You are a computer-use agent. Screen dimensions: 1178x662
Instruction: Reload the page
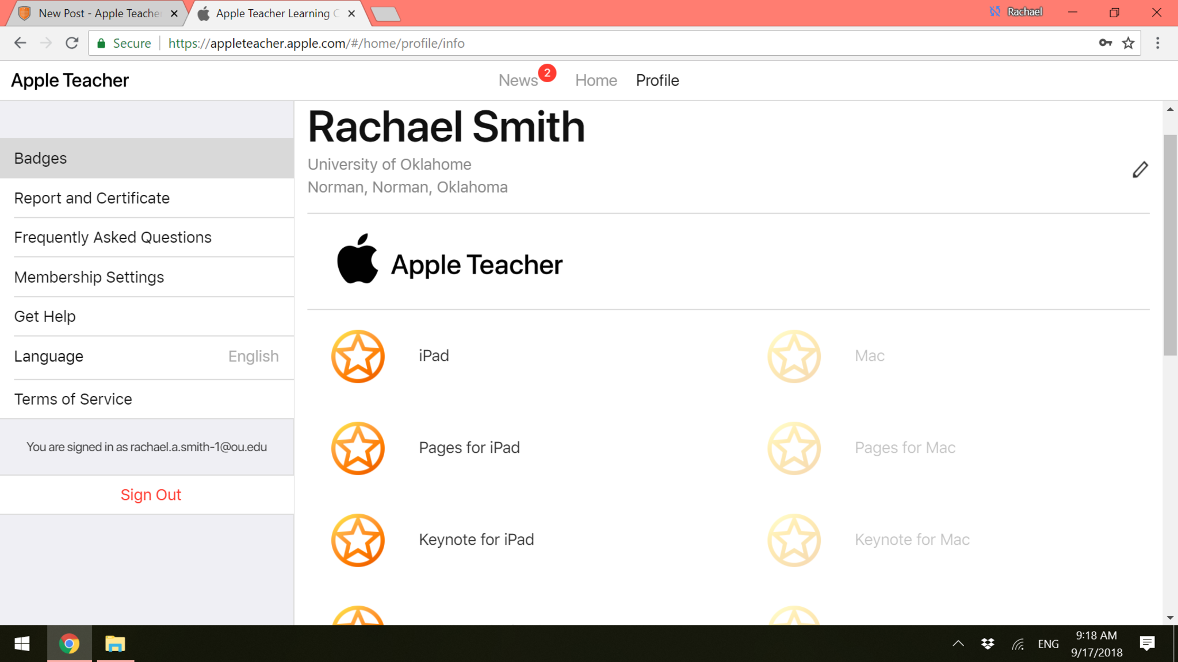click(x=72, y=43)
